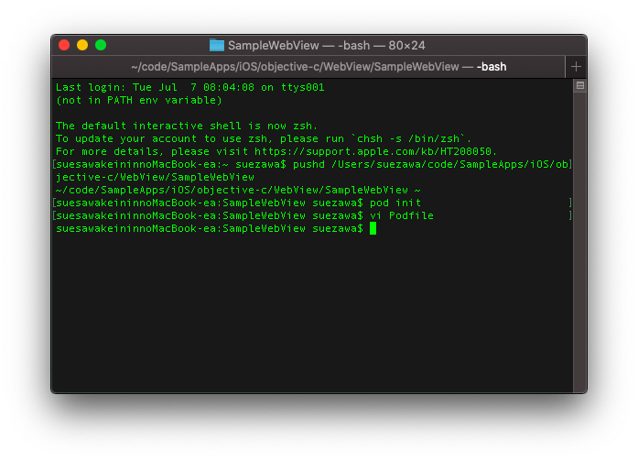Click the 'jective-c/WebView/SampleWebView' wrapped line
This screenshot has height=461, width=638.
click(155, 177)
